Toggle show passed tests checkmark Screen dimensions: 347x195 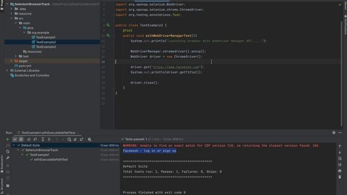(15, 139)
